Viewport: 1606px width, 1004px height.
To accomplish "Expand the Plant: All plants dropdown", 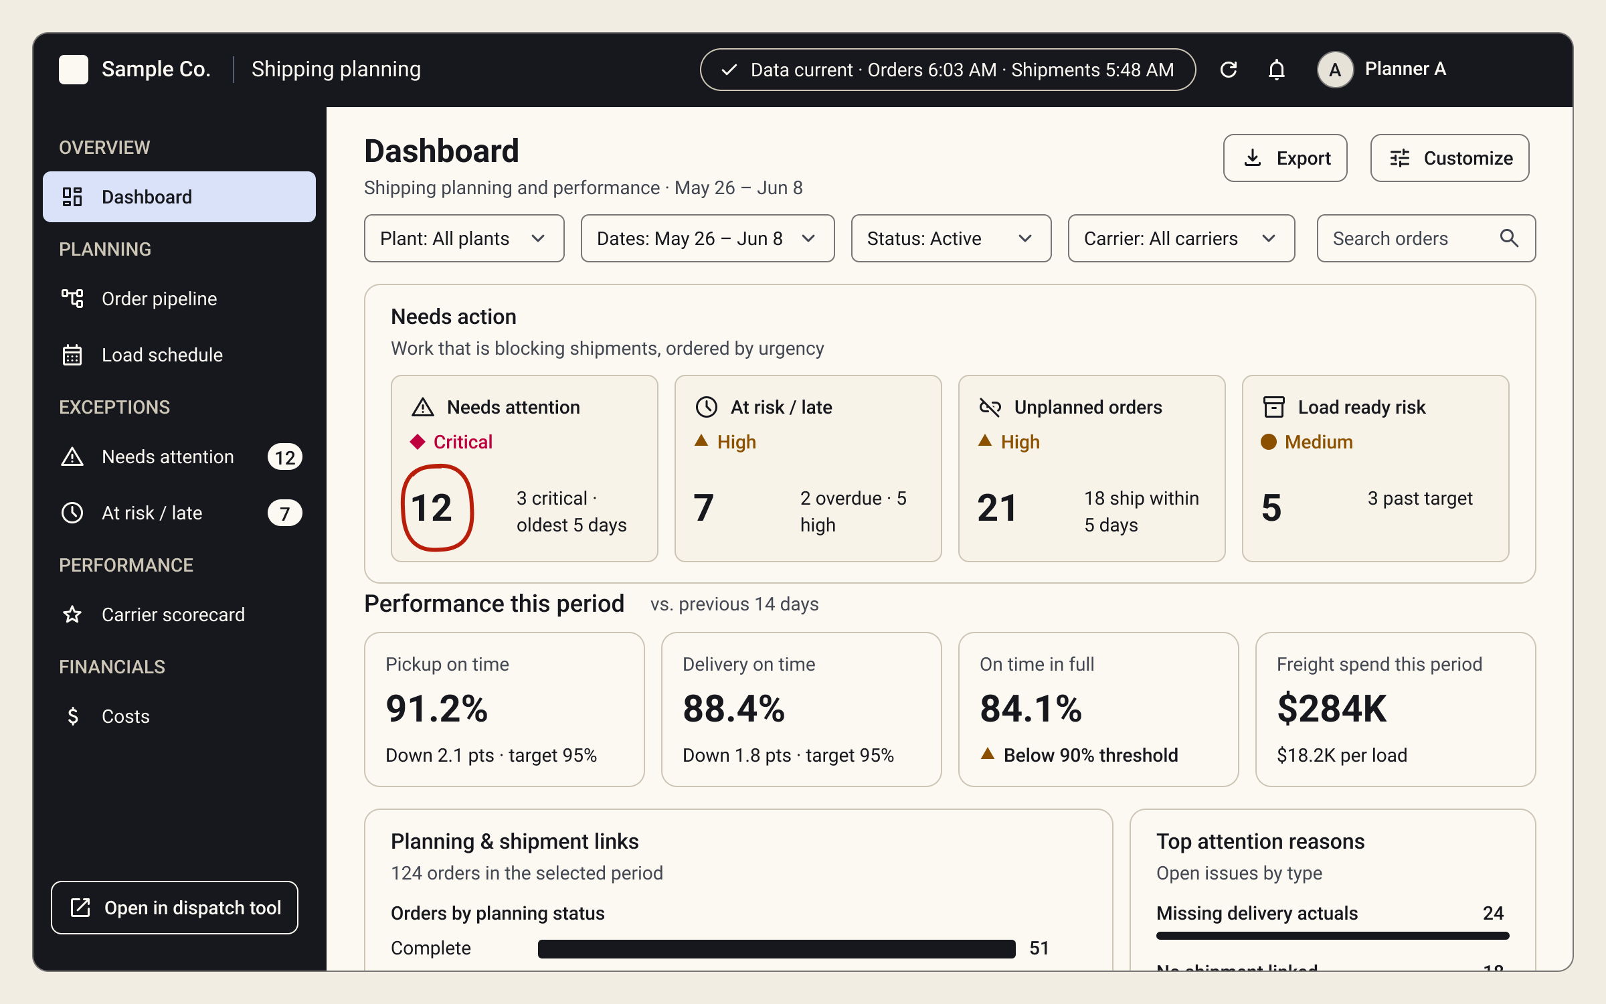I will tap(464, 238).
